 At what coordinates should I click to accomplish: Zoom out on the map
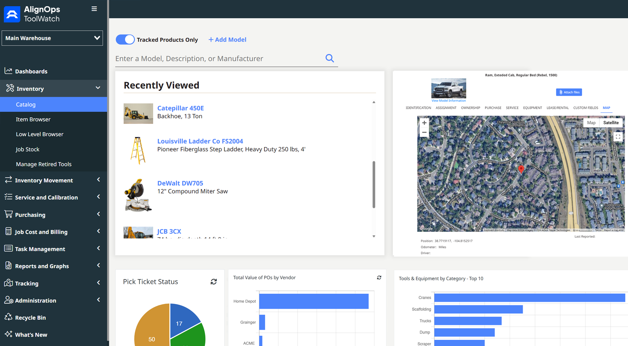[x=424, y=132]
